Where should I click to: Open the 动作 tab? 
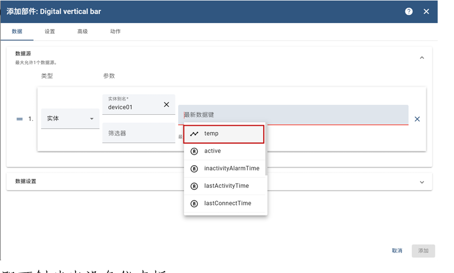(x=115, y=32)
